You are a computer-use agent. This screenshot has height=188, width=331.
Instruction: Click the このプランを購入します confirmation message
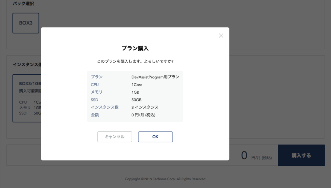(x=135, y=61)
